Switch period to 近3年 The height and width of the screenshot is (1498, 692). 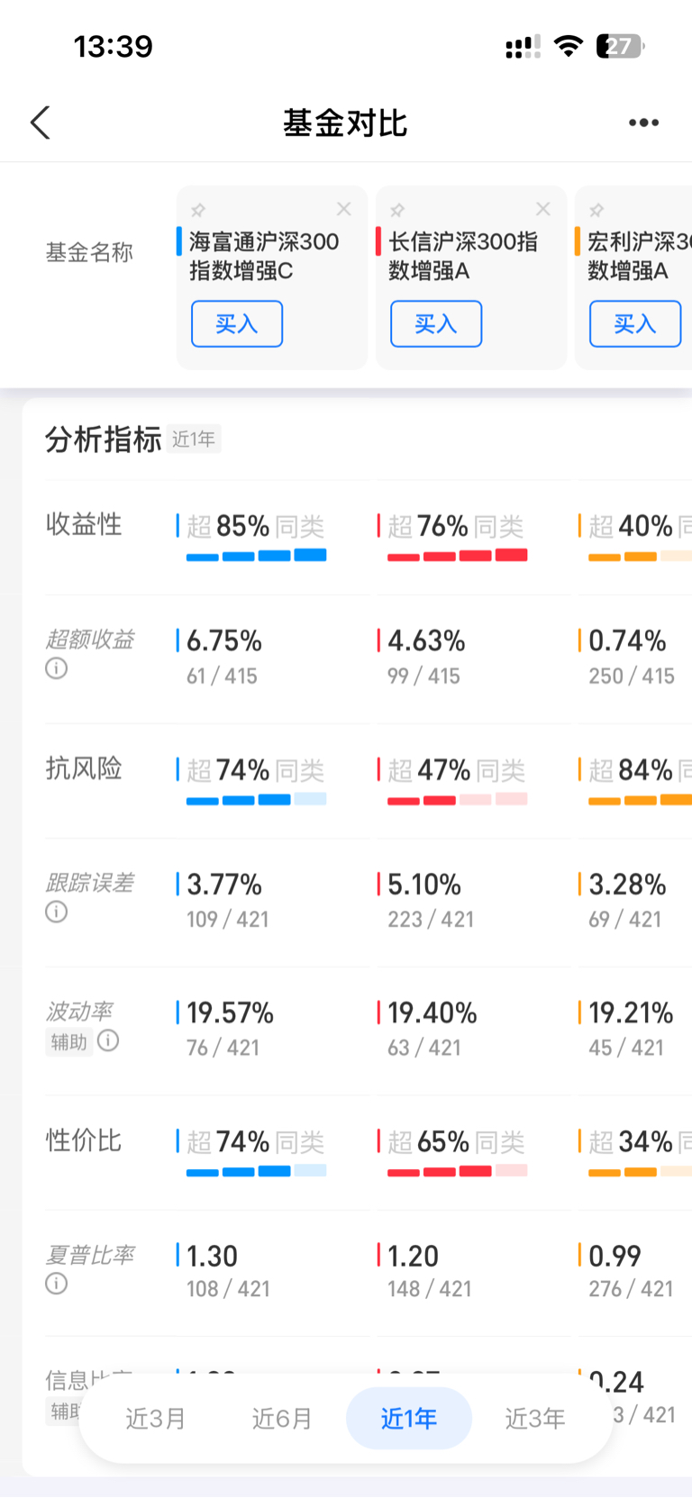[x=535, y=1419]
